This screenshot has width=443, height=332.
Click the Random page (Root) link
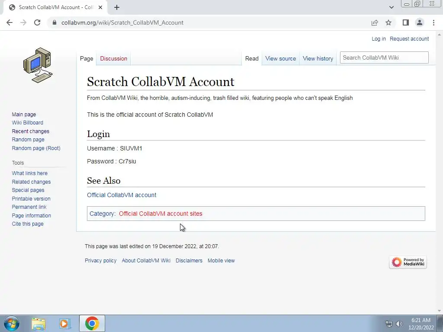[x=36, y=148]
